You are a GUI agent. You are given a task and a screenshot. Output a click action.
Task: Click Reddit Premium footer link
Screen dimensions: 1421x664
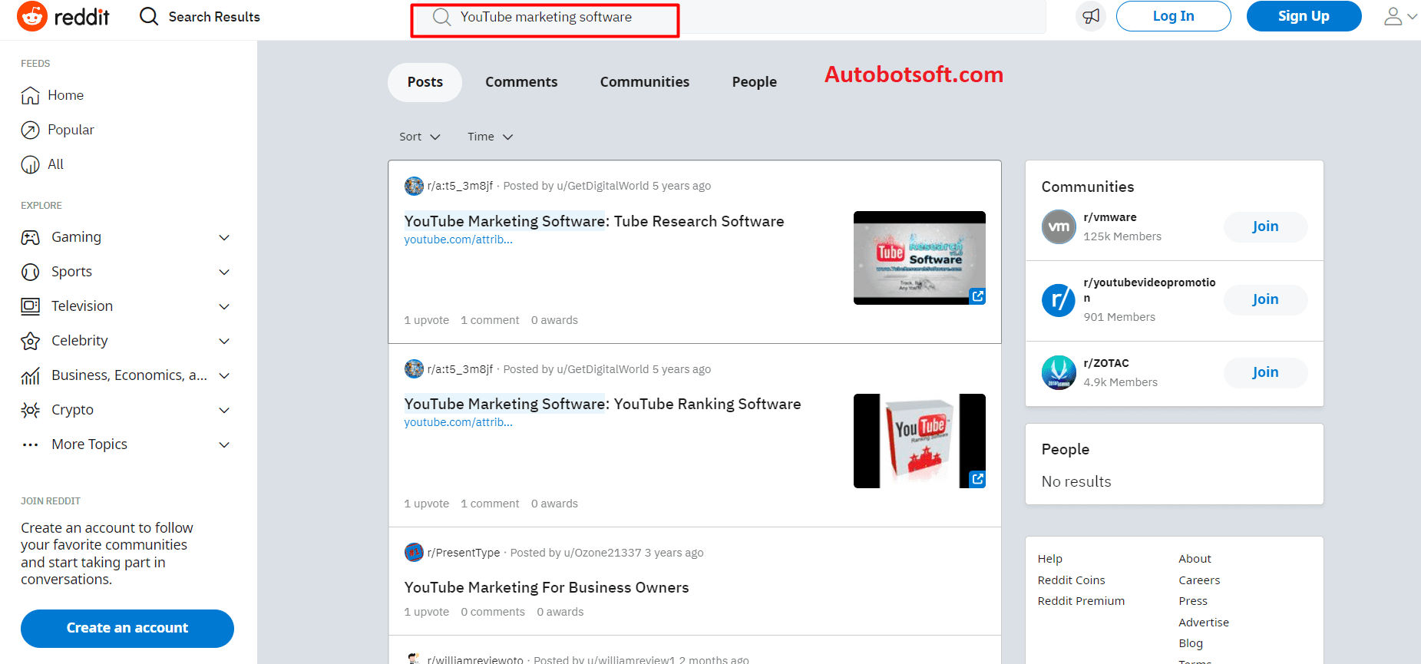pyautogui.click(x=1081, y=601)
